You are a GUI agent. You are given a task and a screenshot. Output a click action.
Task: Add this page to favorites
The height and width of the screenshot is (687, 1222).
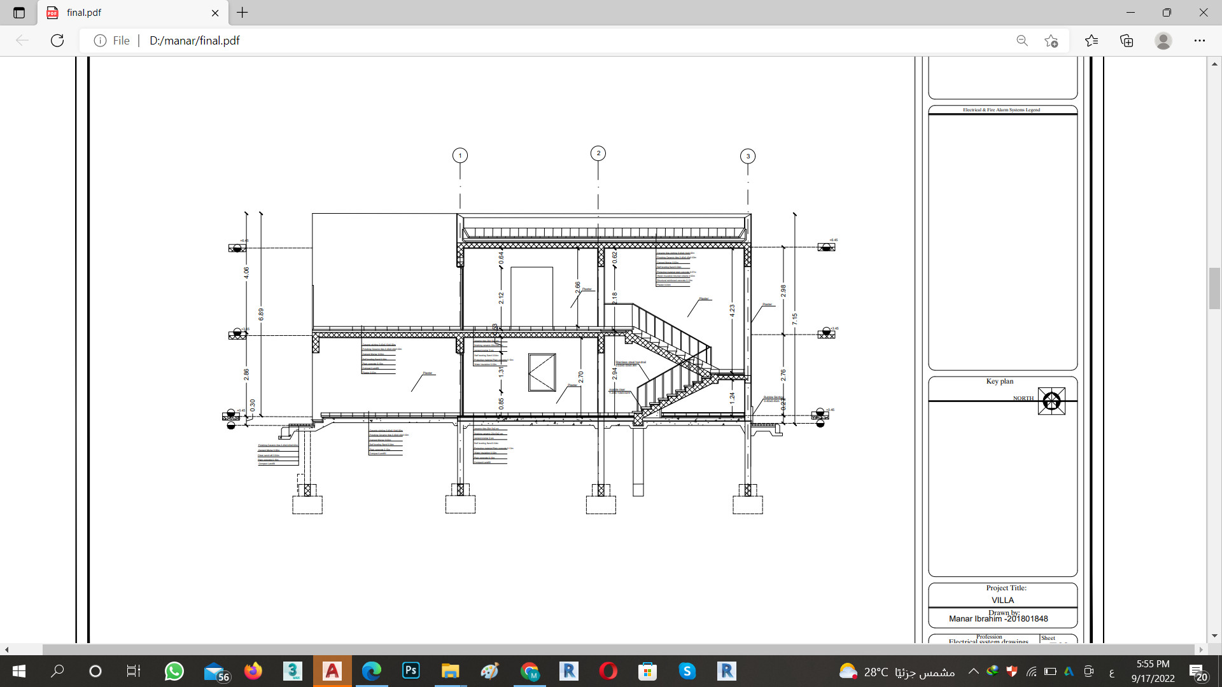click(1051, 41)
